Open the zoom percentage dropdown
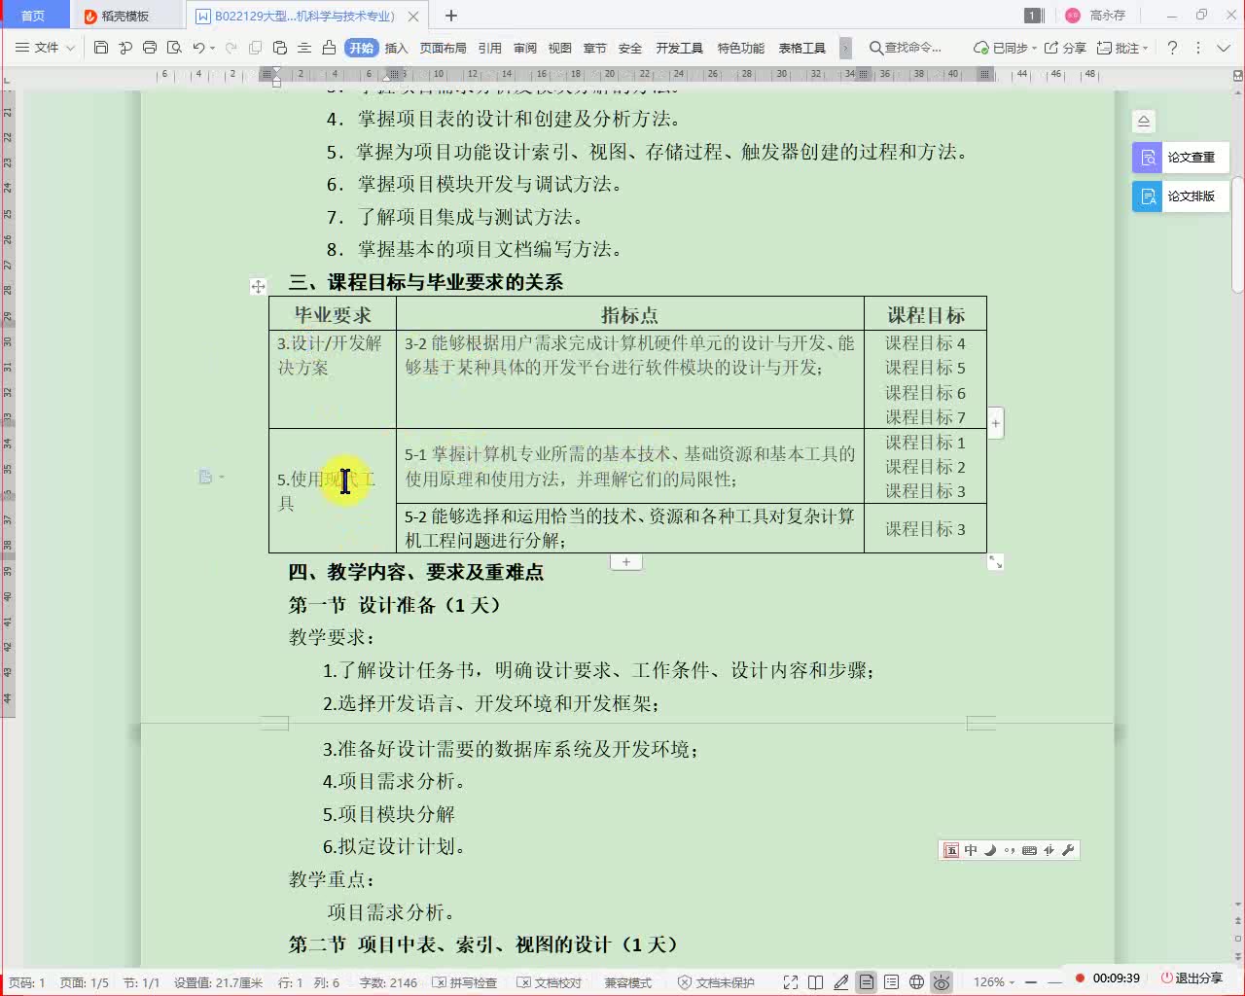 click(x=994, y=982)
